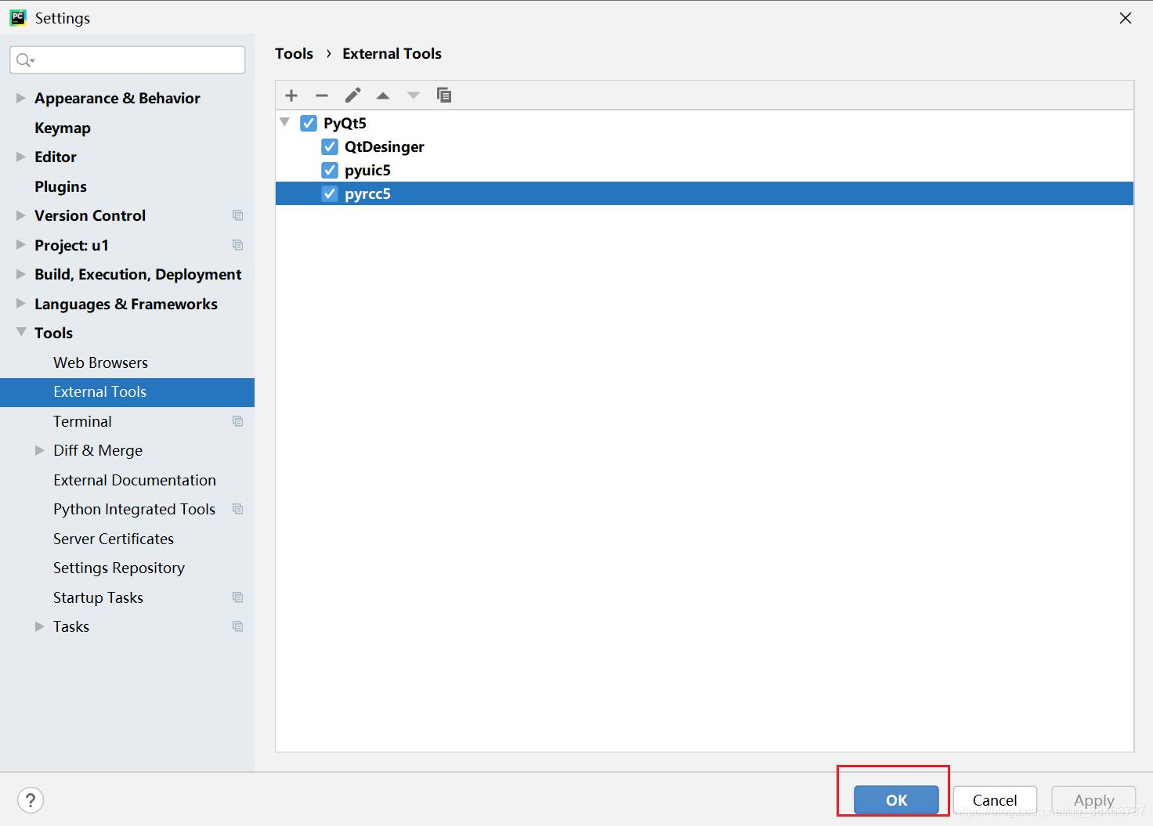Expand the Project: u1 section arrow
Image resolution: width=1153 pixels, height=826 pixels.
[x=21, y=245]
